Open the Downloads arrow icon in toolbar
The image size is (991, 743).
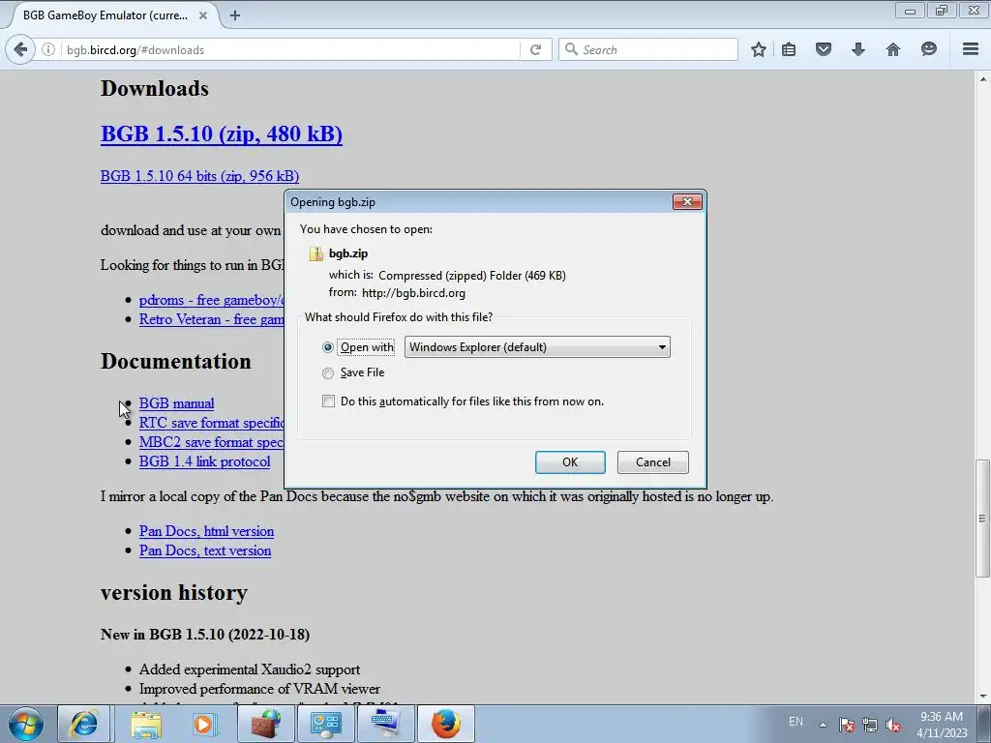(x=857, y=49)
